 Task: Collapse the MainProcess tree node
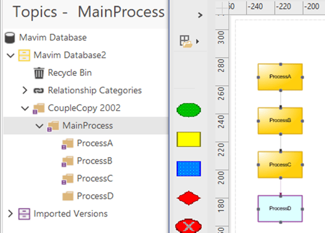tap(39, 126)
